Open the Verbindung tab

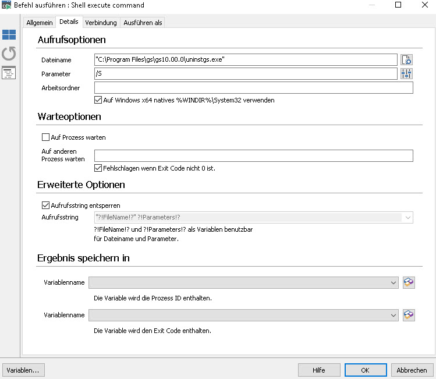[101, 23]
